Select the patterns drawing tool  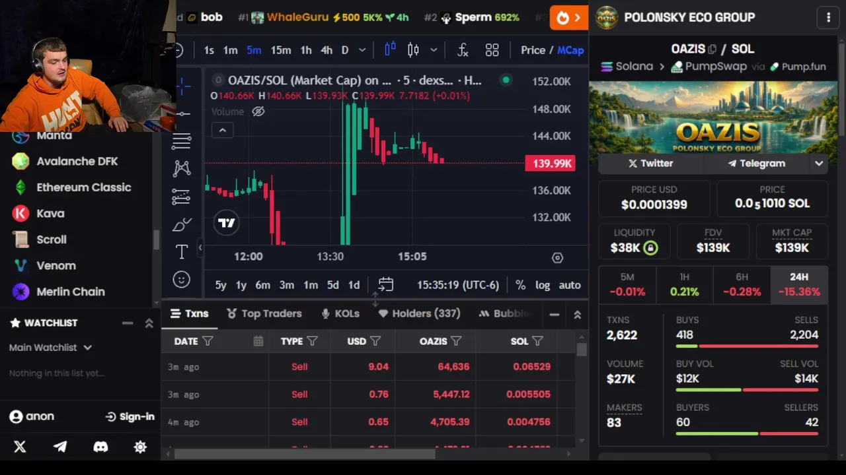(x=182, y=168)
